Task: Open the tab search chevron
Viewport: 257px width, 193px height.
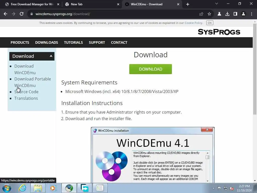Action: [x=217, y=4]
